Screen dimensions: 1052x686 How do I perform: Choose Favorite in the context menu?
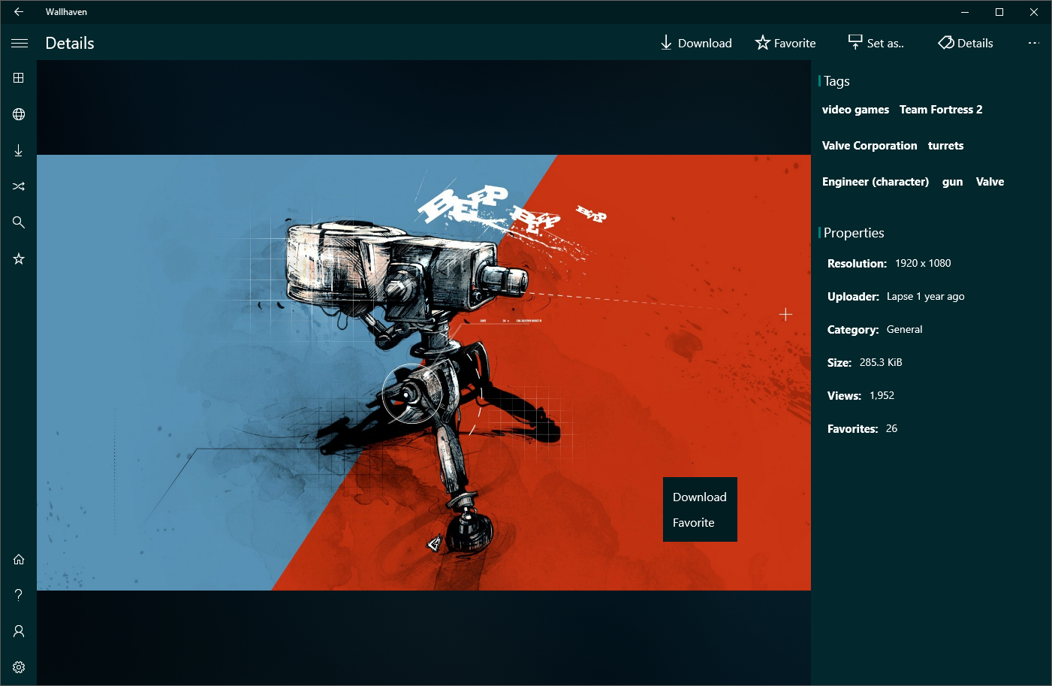point(700,522)
